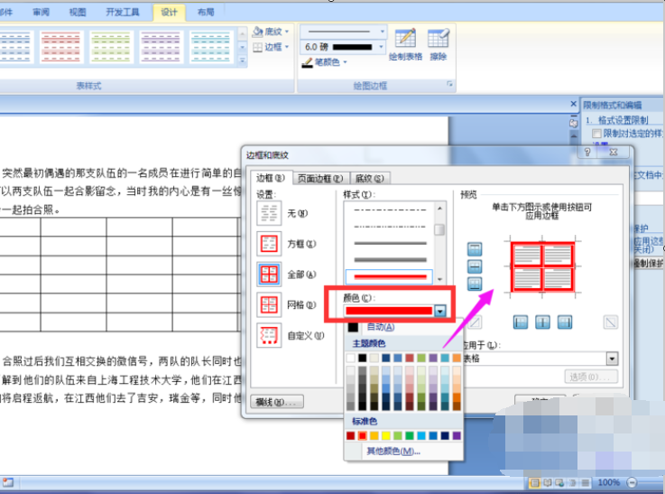The height and width of the screenshot is (494, 665).
Task: Select the Draw Table (绘制表格) tool
Action: coord(405,45)
